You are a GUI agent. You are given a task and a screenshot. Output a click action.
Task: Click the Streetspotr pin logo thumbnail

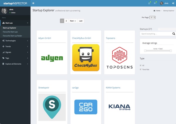coord(52,107)
